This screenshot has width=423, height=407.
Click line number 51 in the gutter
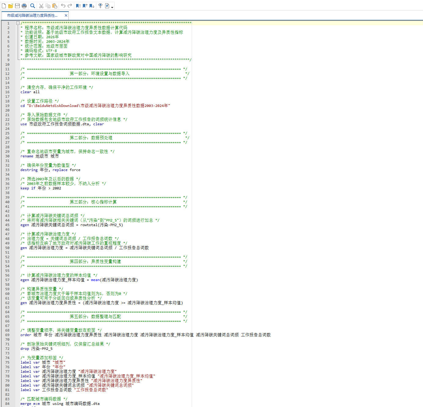pyautogui.click(x=7, y=252)
